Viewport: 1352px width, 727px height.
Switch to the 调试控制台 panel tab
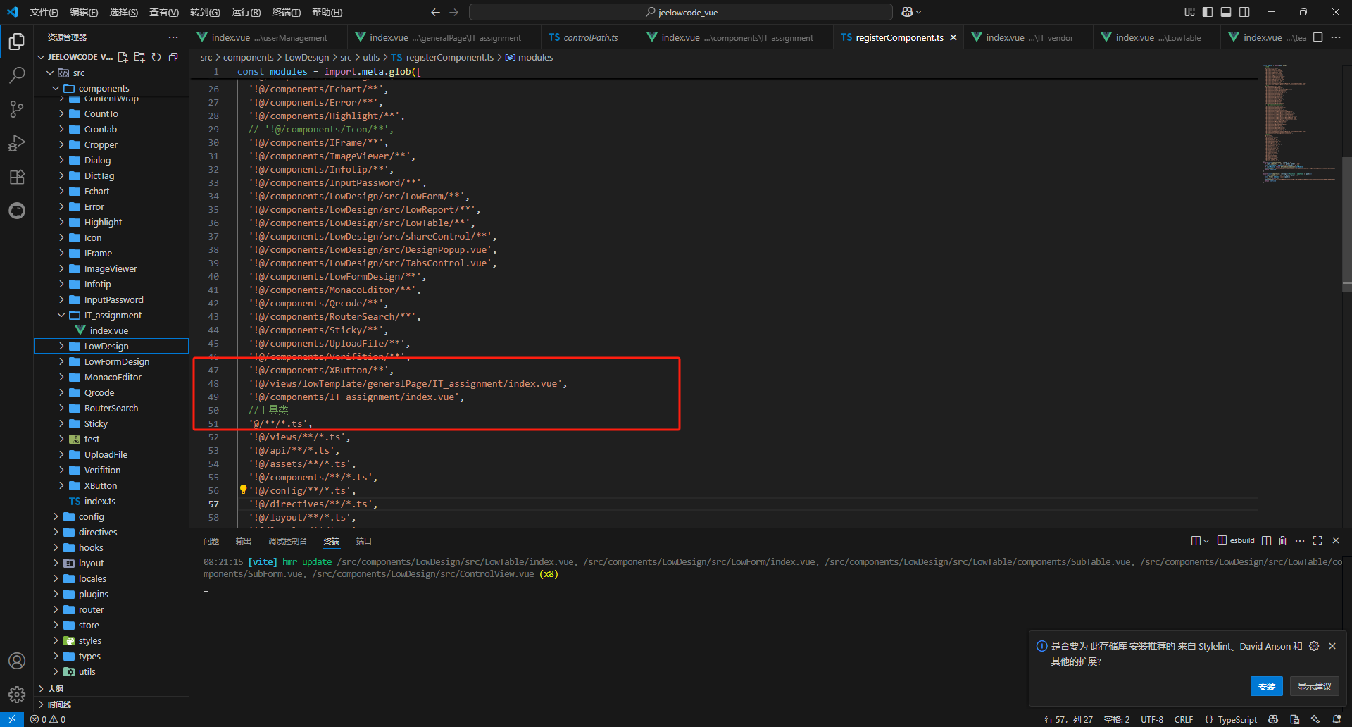[287, 540]
